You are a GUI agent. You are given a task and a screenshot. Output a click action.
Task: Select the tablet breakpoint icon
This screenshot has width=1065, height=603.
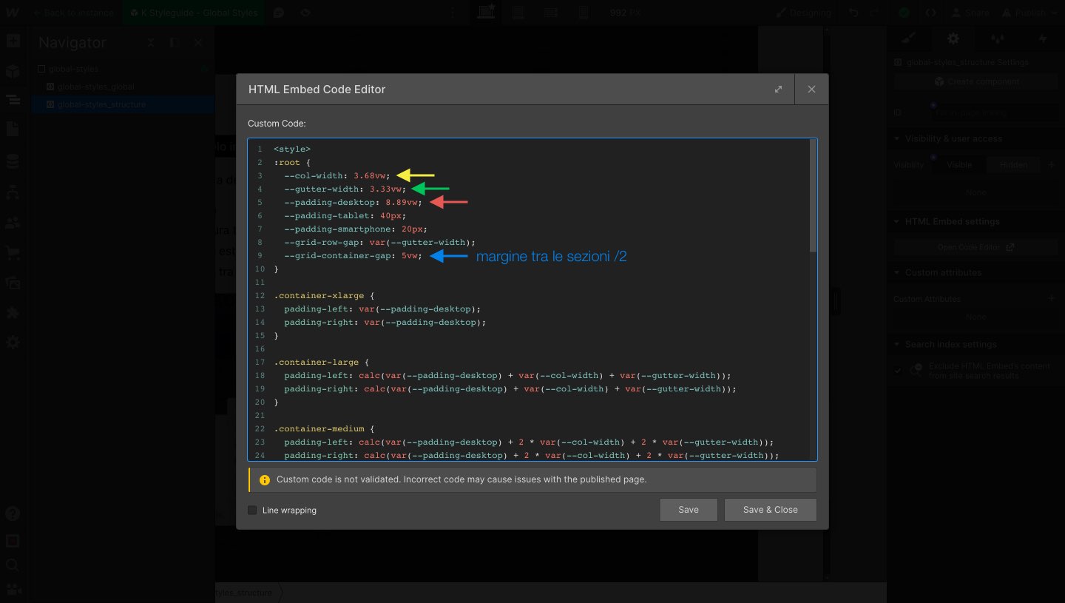coord(518,13)
